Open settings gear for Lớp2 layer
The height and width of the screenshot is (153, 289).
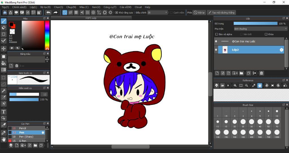(281, 50)
